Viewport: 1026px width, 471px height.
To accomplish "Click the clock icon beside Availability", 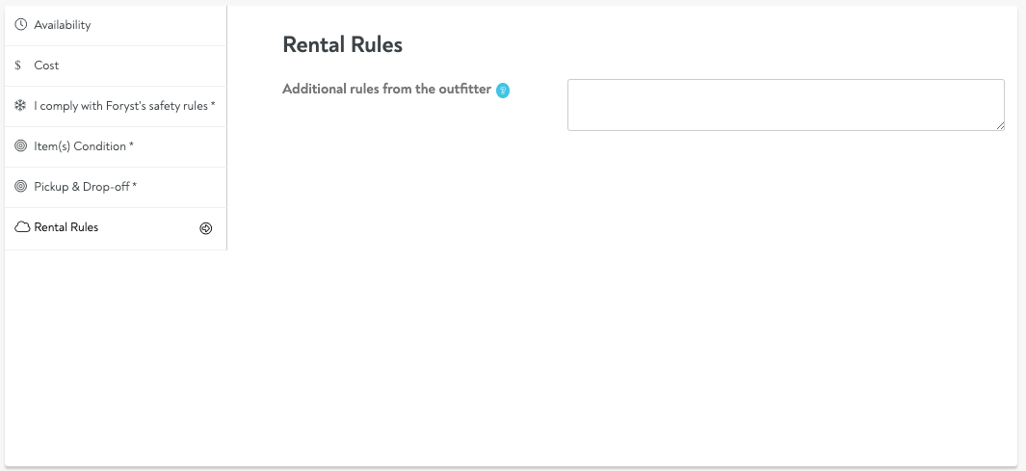I will 21,25.
